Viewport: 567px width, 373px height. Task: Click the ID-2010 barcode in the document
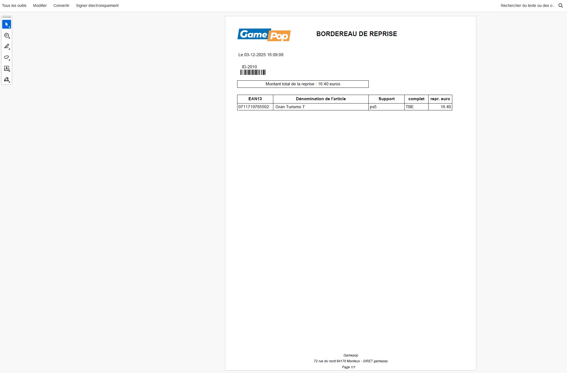[x=252, y=72]
